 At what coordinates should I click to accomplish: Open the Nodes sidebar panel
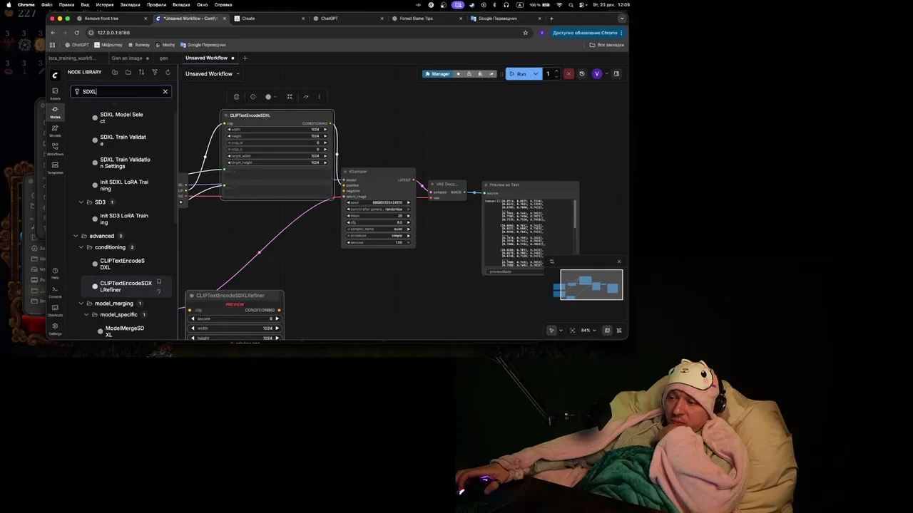click(x=55, y=112)
